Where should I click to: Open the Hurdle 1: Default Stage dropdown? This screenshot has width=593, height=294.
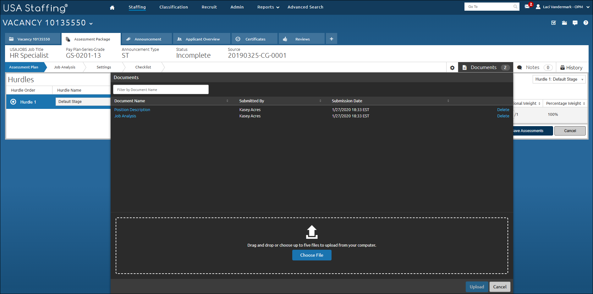tap(559, 79)
